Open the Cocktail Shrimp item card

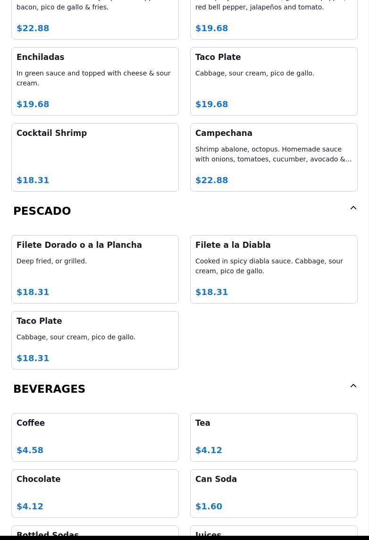coord(95,157)
